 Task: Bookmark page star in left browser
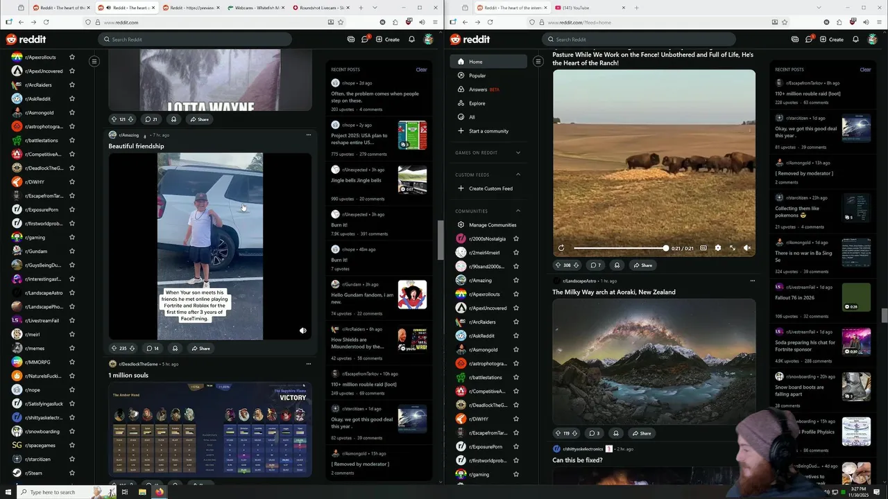point(341,22)
